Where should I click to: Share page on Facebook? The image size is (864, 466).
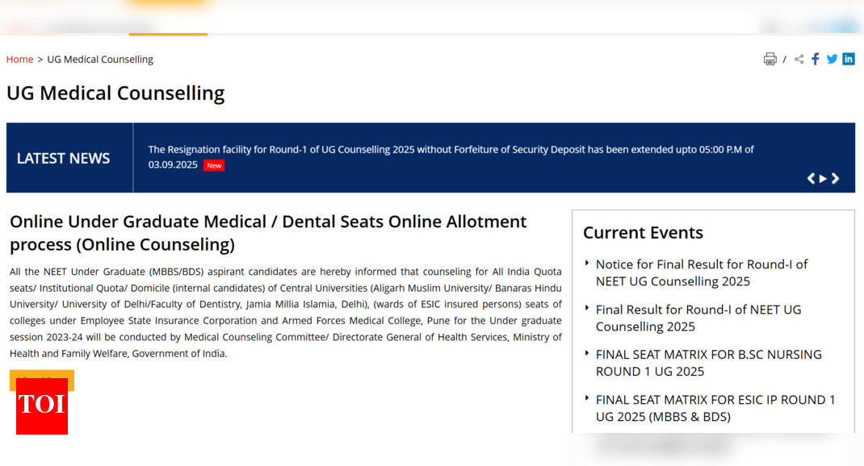tap(816, 59)
